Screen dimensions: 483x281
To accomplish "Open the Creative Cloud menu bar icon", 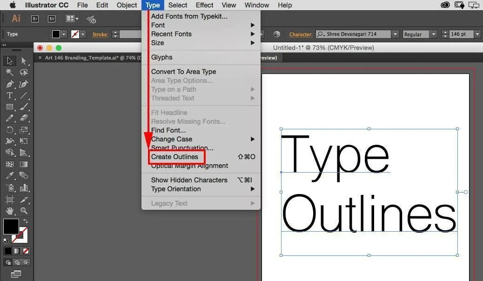I will tap(445, 5).
